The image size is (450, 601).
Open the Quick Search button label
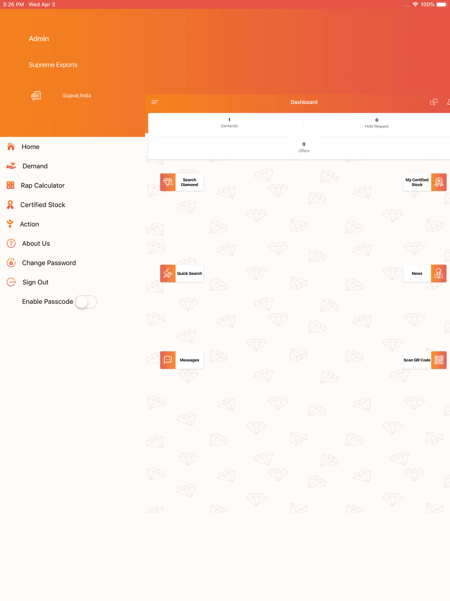click(189, 273)
